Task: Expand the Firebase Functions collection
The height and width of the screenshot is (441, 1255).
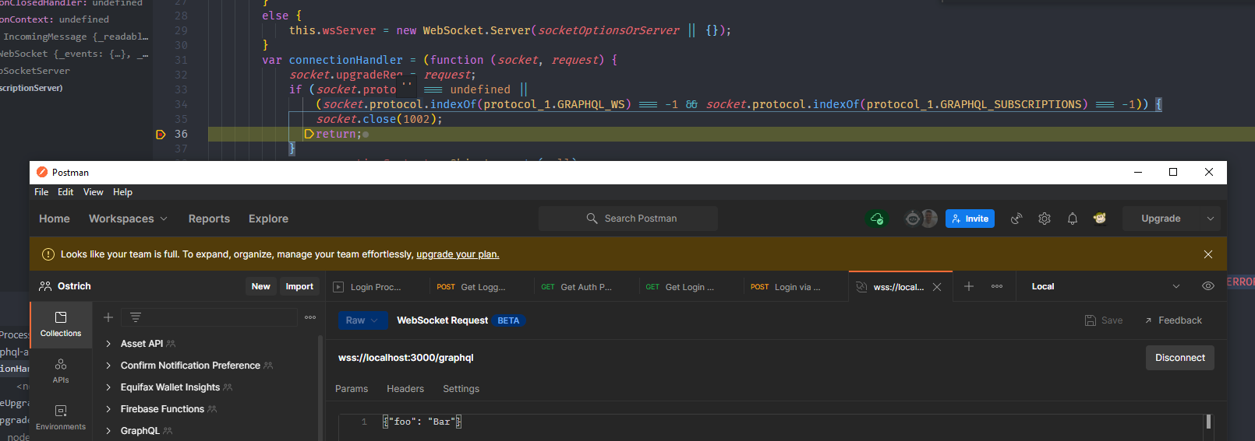Action: pyautogui.click(x=108, y=409)
